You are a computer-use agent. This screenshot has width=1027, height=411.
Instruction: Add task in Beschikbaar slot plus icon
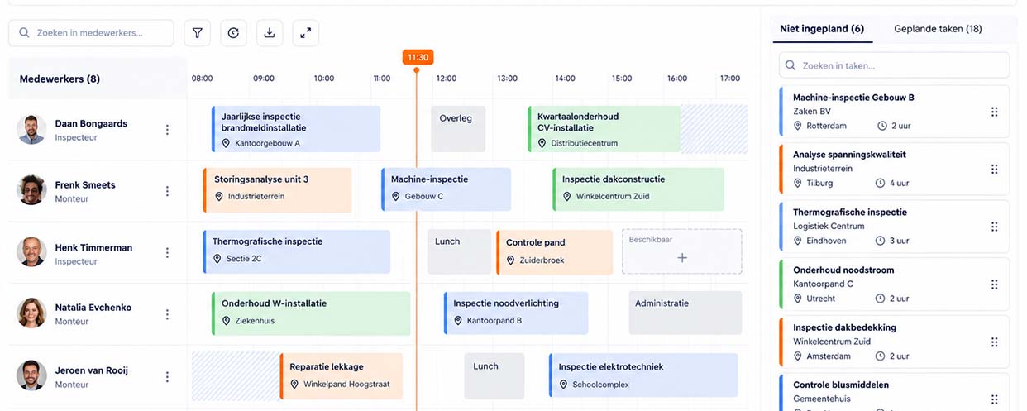click(682, 258)
